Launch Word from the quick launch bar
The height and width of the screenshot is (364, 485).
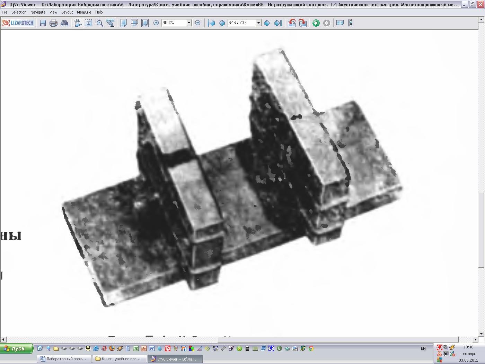point(152,348)
